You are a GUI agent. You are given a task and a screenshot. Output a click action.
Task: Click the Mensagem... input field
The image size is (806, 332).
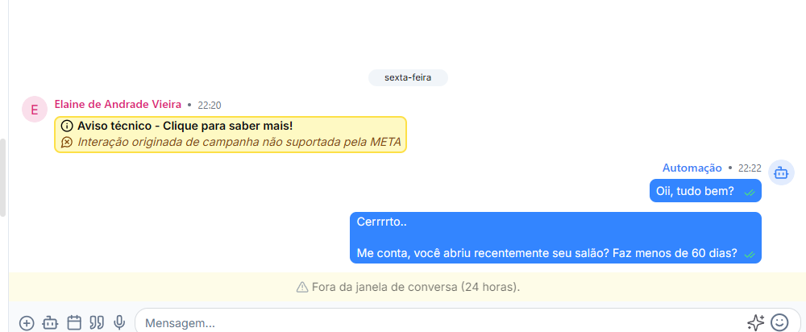point(435,323)
